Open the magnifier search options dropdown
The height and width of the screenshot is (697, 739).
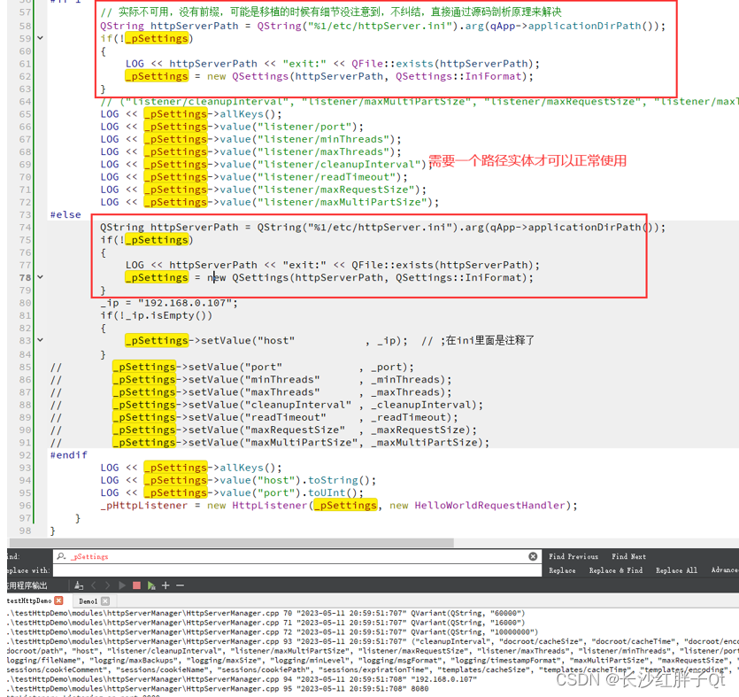tap(62, 557)
